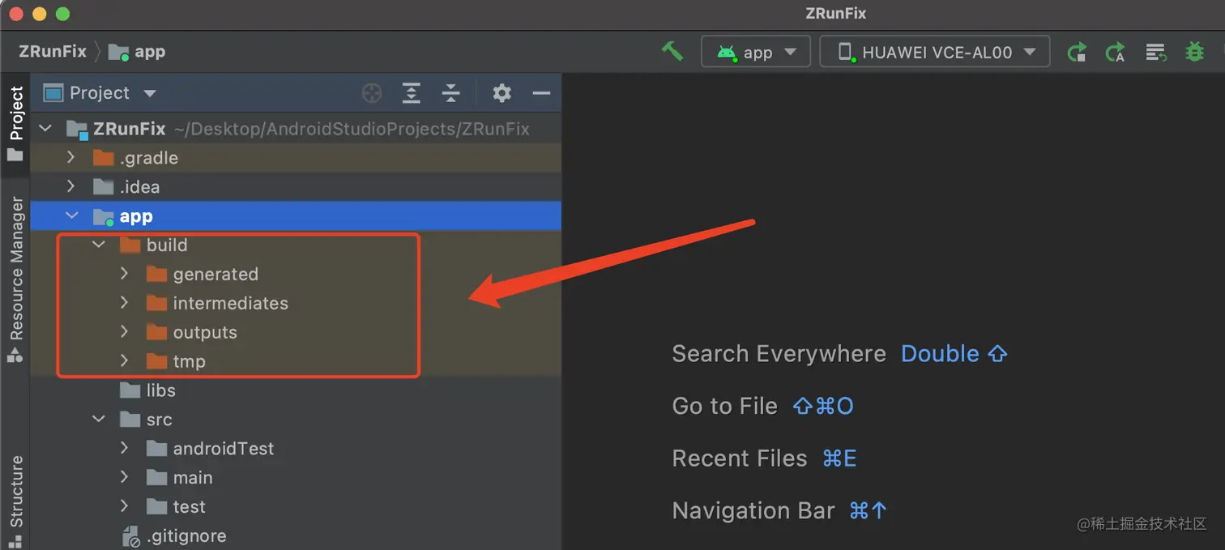Click the Search Everywhere hint text
The image size is (1225, 550).
779,354
